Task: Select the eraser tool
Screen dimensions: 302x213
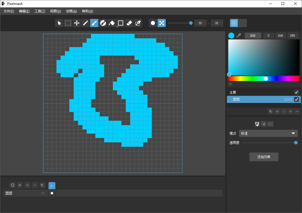Action: (129, 23)
